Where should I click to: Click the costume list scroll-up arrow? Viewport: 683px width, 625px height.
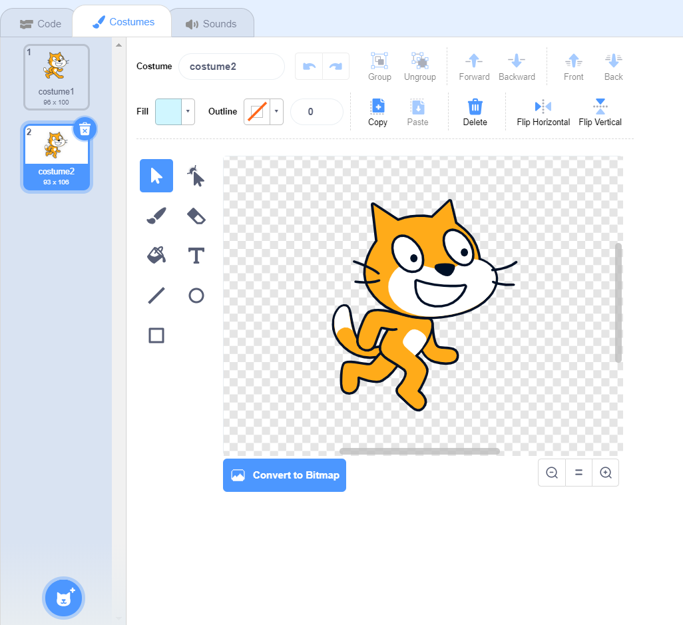tap(118, 45)
